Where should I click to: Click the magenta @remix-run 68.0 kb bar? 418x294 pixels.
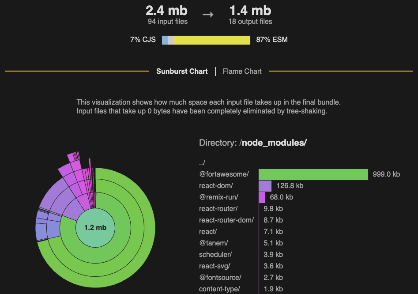pyautogui.click(x=262, y=197)
